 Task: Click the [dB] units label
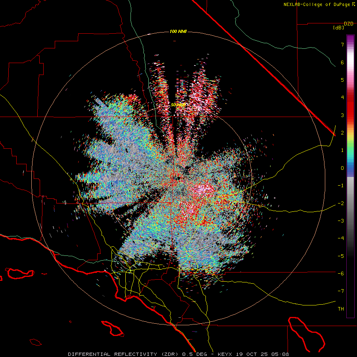(x=339, y=28)
